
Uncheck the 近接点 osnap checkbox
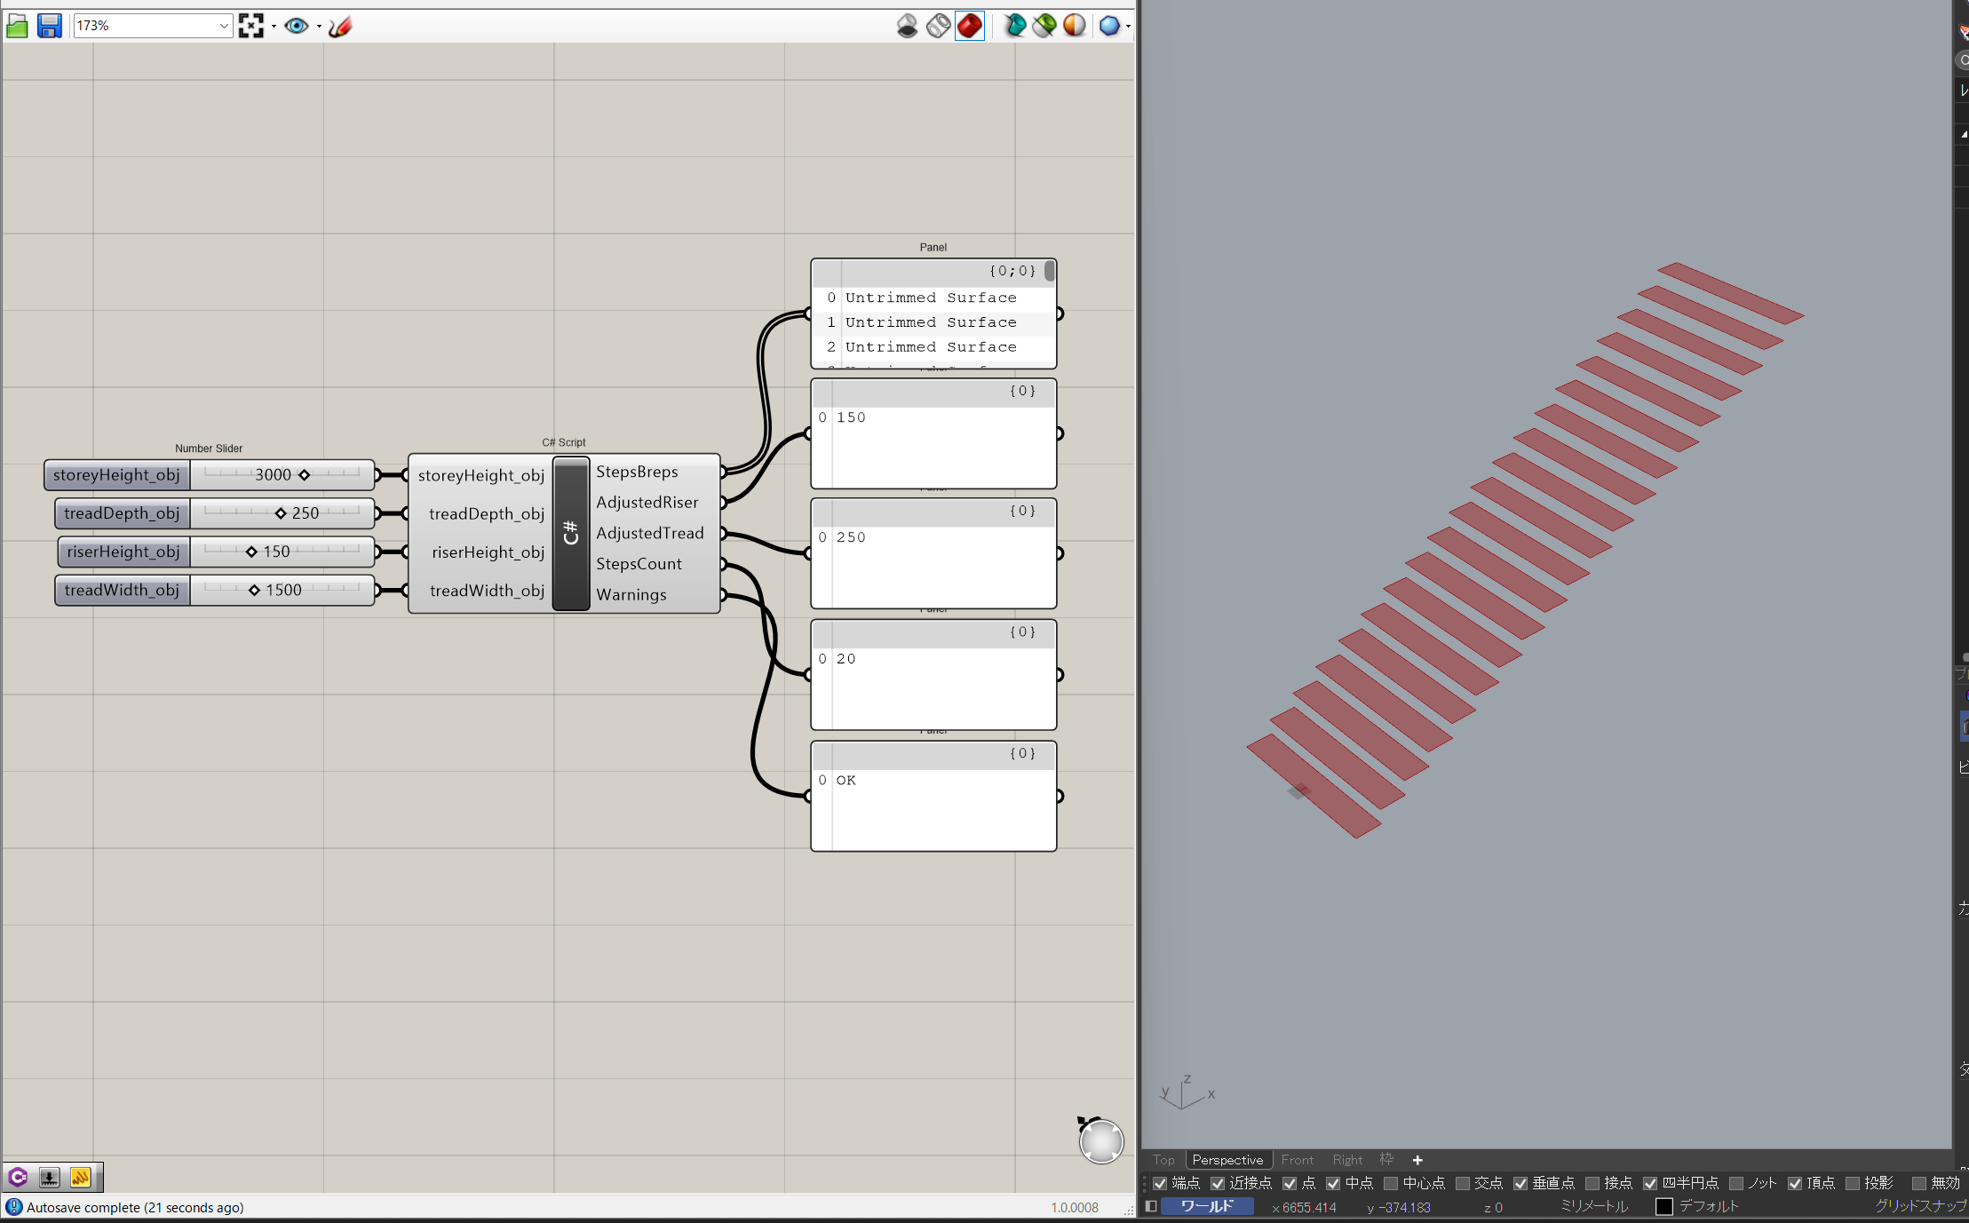[x=1218, y=1183]
